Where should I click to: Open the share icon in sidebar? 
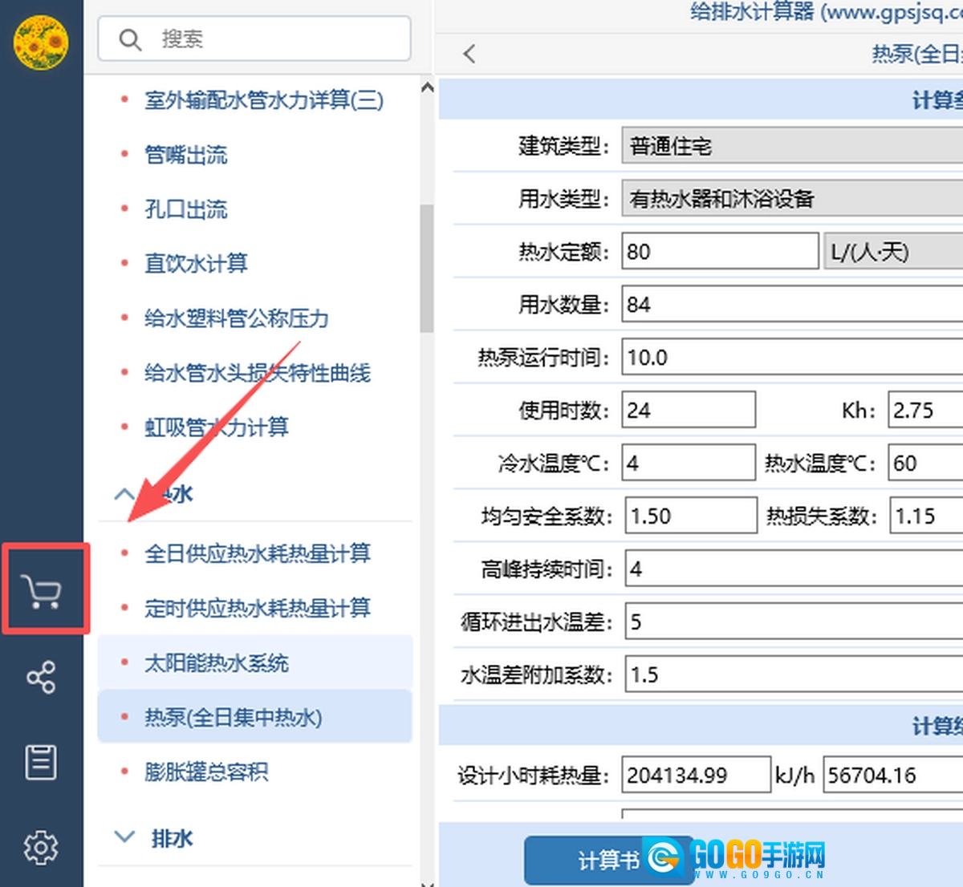click(41, 678)
